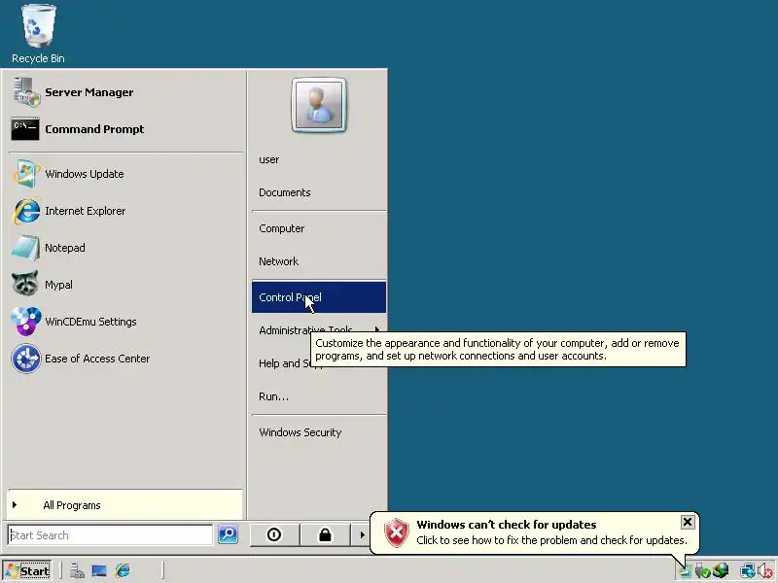Screen dimensions: 778x583
Task: Open Server Manager from Start menu
Action: point(124,92)
